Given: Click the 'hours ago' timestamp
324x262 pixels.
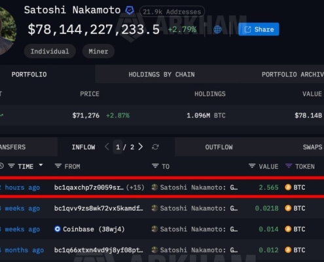Looking at the screenshot, I should point(20,187).
